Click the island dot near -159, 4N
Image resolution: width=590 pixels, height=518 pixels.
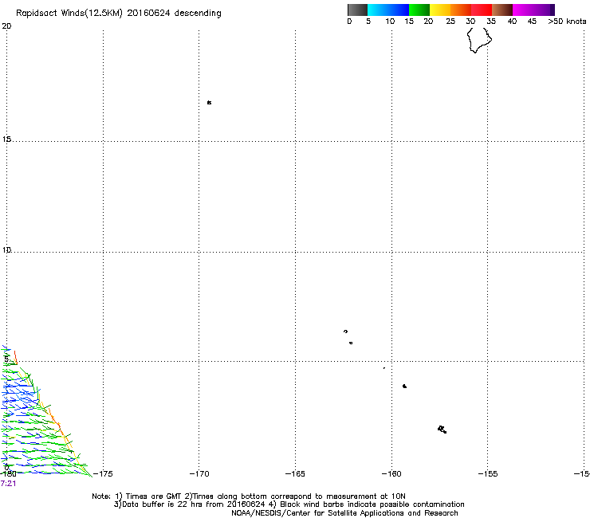[x=404, y=386]
